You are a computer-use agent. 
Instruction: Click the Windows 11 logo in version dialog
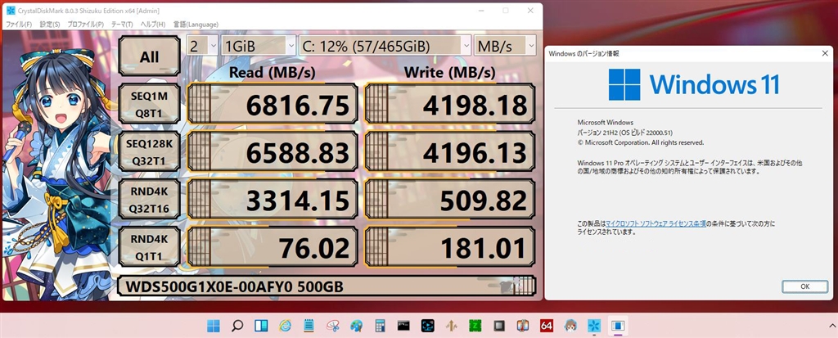pyautogui.click(x=694, y=84)
